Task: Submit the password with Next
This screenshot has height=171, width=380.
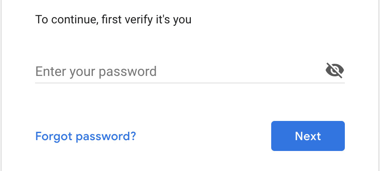Action: tap(308, 136)
